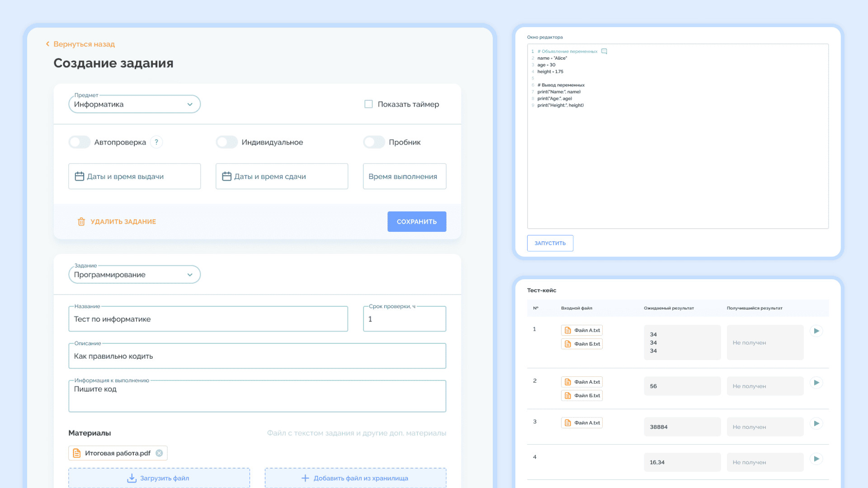Open the Задание dropdown showing Программирование
The image size is (868, 488).
coord(134,275)
